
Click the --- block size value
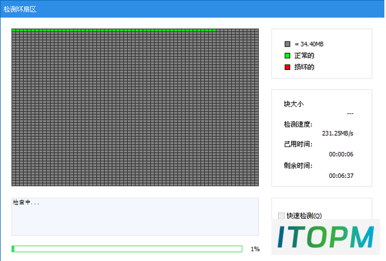pyautogui.click(x=350, y=114)
